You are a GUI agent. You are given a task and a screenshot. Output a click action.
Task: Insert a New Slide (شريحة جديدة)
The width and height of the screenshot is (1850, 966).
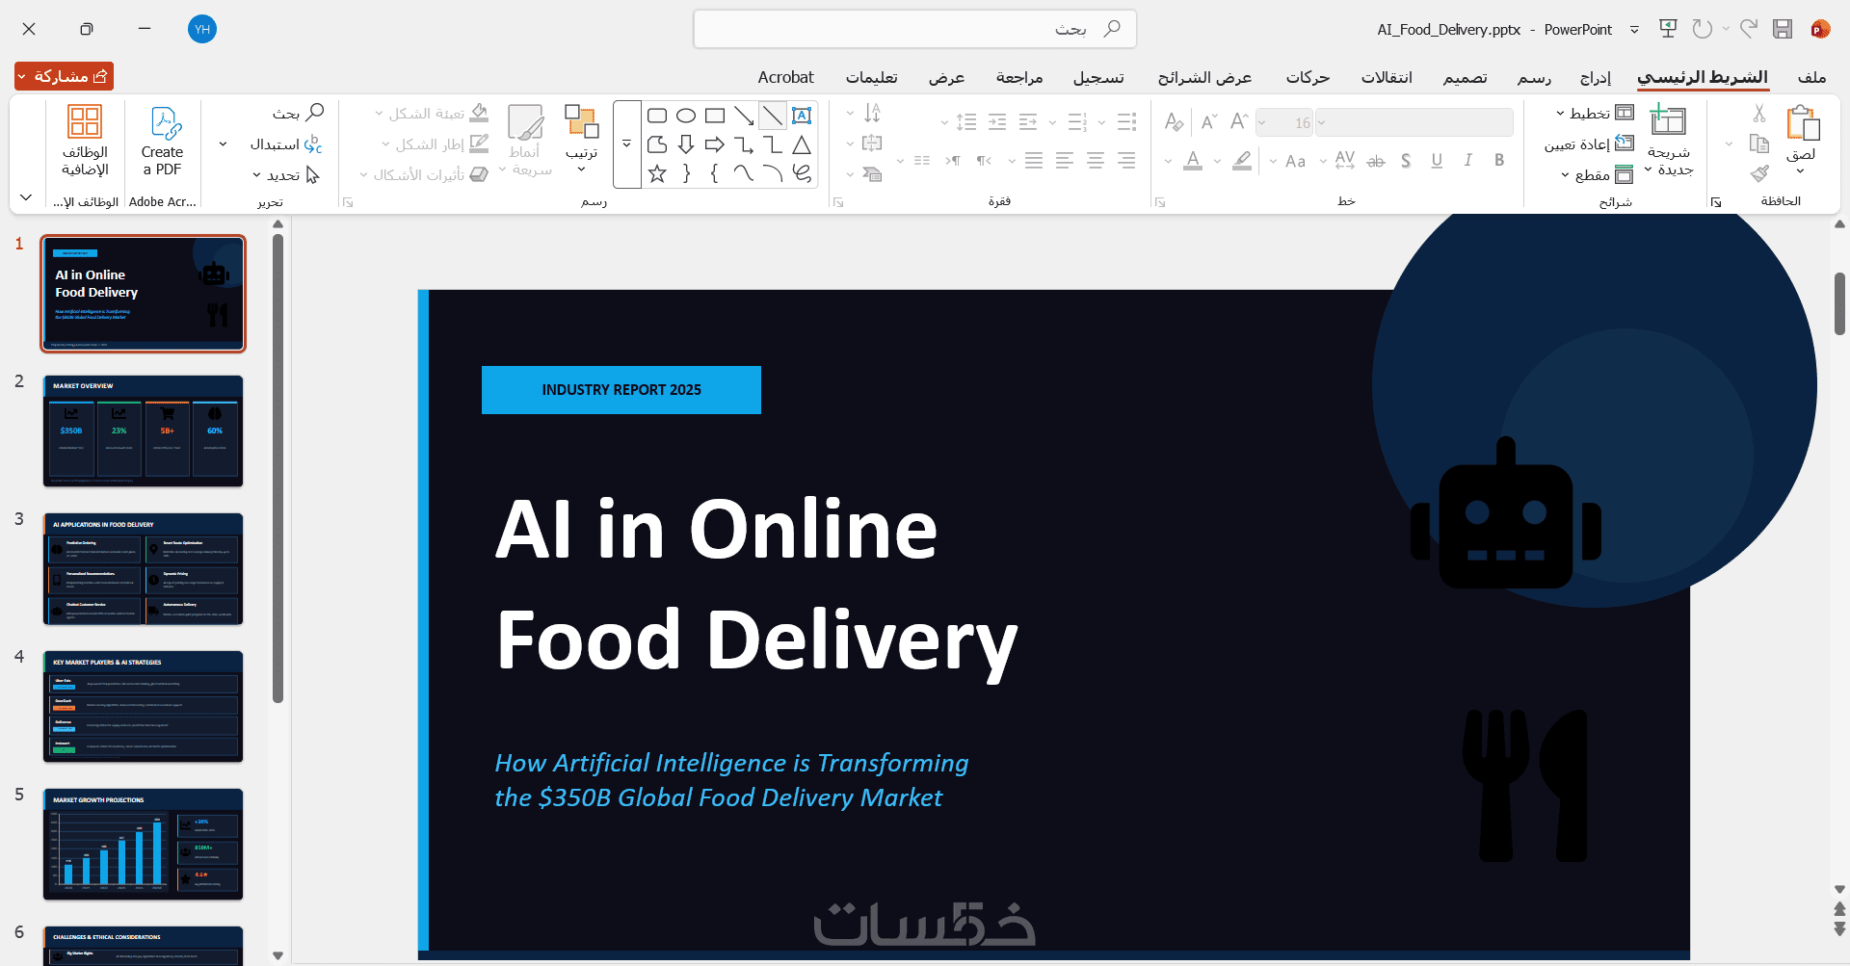(1668, 141)
